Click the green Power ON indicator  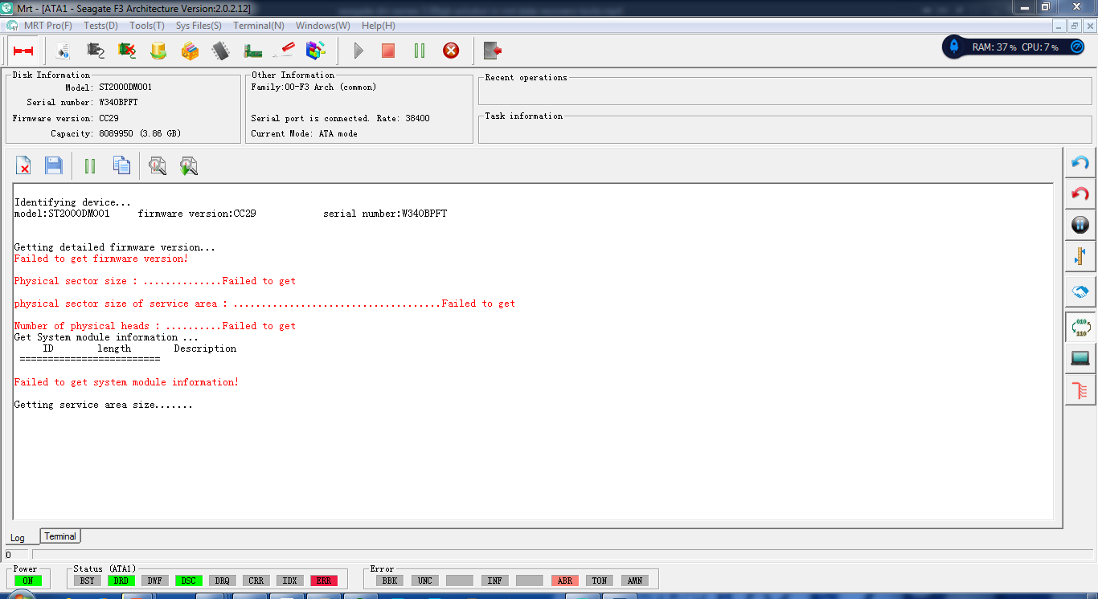point(27,581)
